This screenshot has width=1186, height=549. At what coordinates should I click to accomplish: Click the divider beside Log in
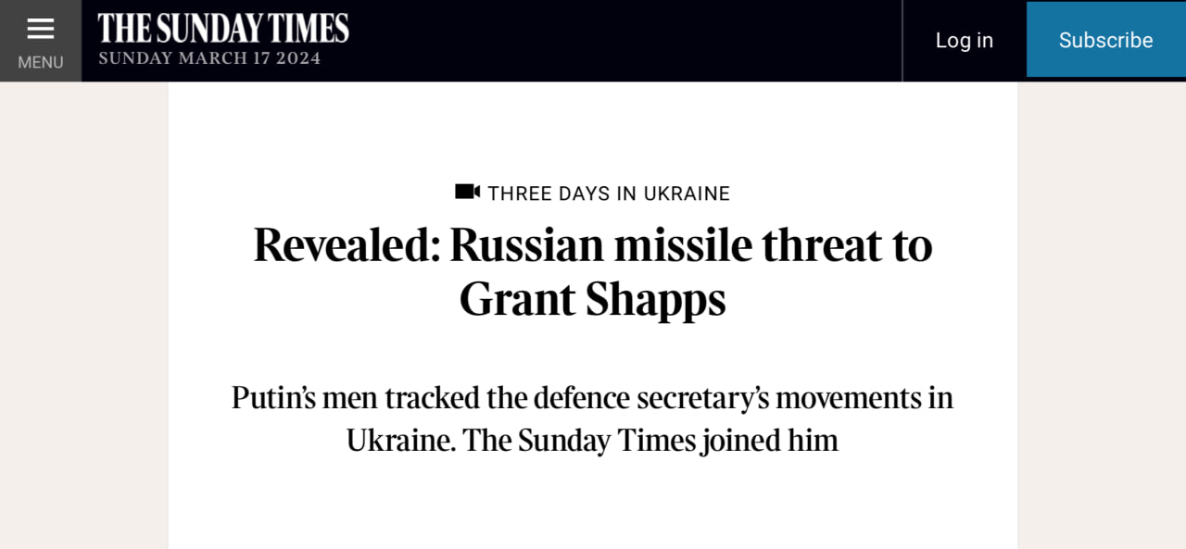pos(902,41)
